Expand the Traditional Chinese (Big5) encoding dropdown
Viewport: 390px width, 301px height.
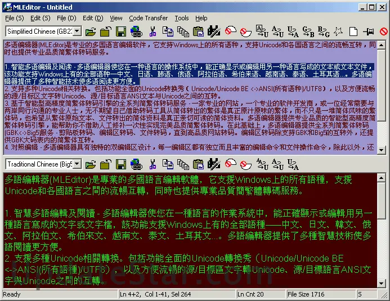click(x=77, y=164)
